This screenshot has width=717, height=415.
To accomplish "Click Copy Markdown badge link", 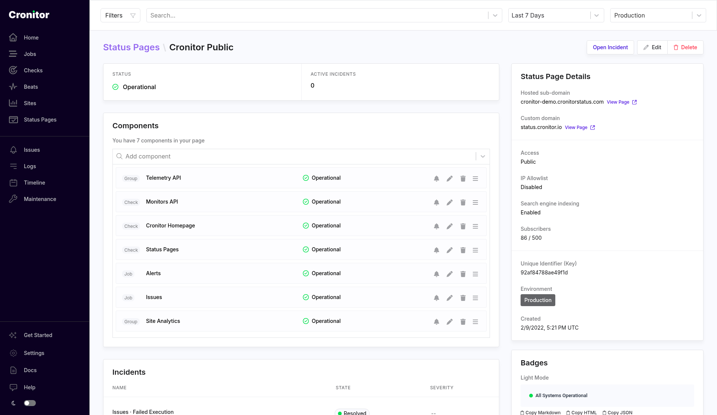I will pos(540,412).
